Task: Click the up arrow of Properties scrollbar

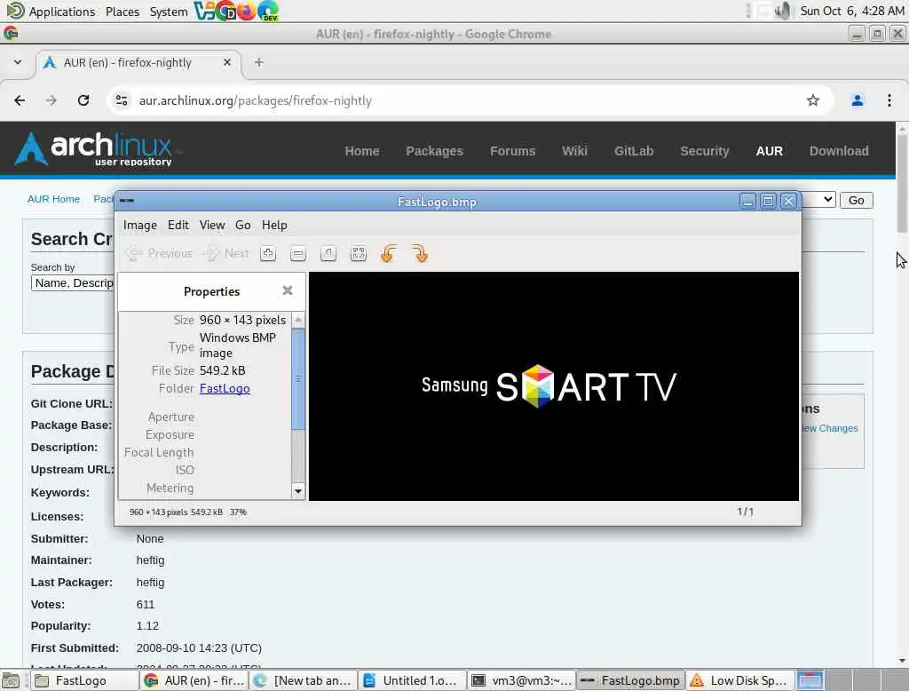Action: click(298, 320)
